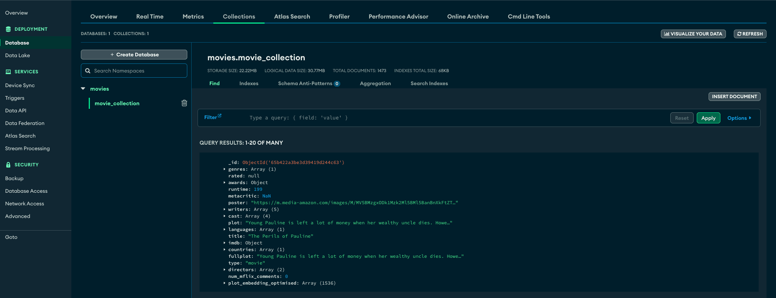Image resolution: width=776 pixels, height=298 pixels.
Task: Reset the filter query
Action: (x=682, y=118)
